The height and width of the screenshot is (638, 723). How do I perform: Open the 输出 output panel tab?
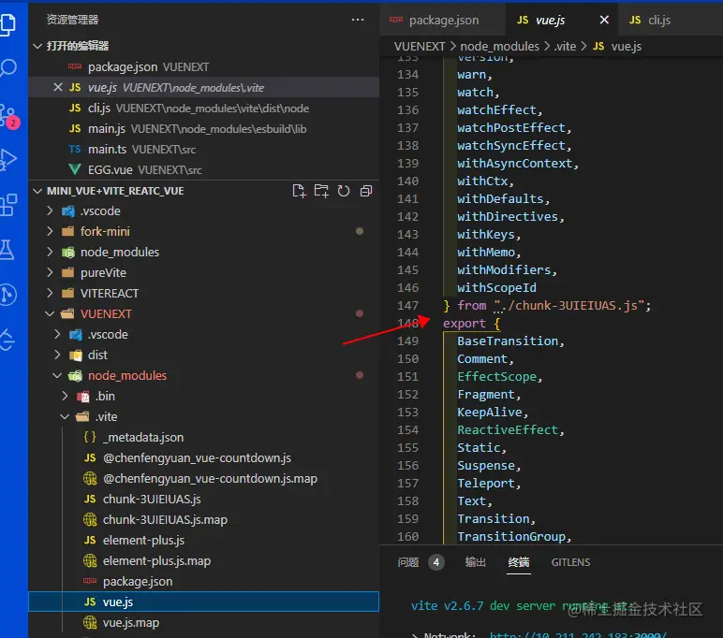point(476,562)
